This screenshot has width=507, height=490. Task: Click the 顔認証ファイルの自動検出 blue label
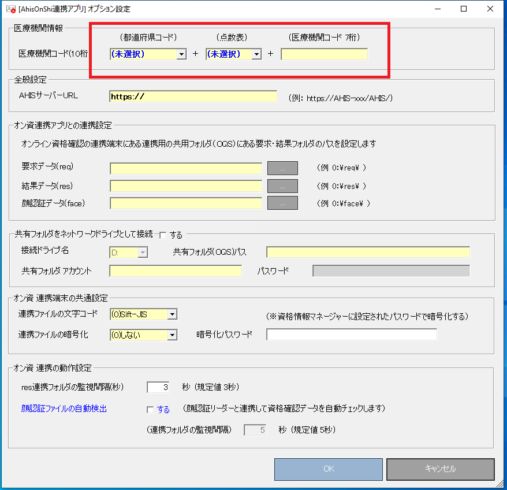pyautogui.click(x=64, y=409)
